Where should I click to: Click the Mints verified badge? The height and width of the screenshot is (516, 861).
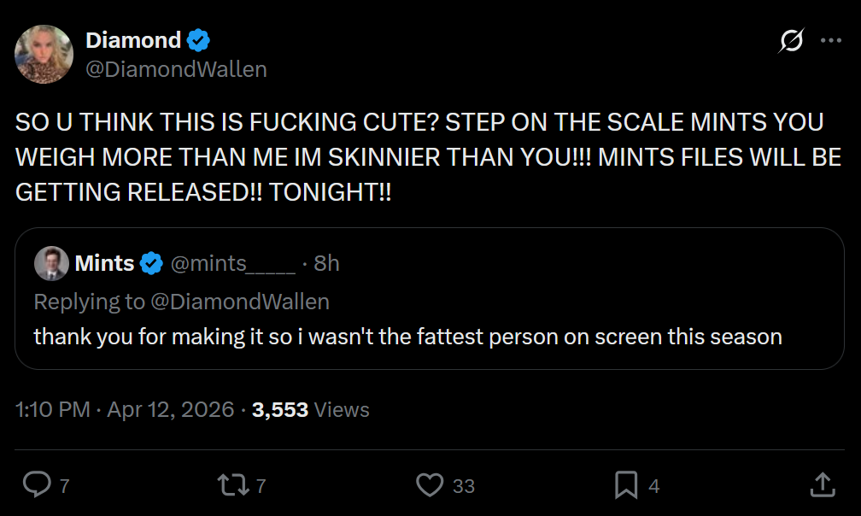151,263
